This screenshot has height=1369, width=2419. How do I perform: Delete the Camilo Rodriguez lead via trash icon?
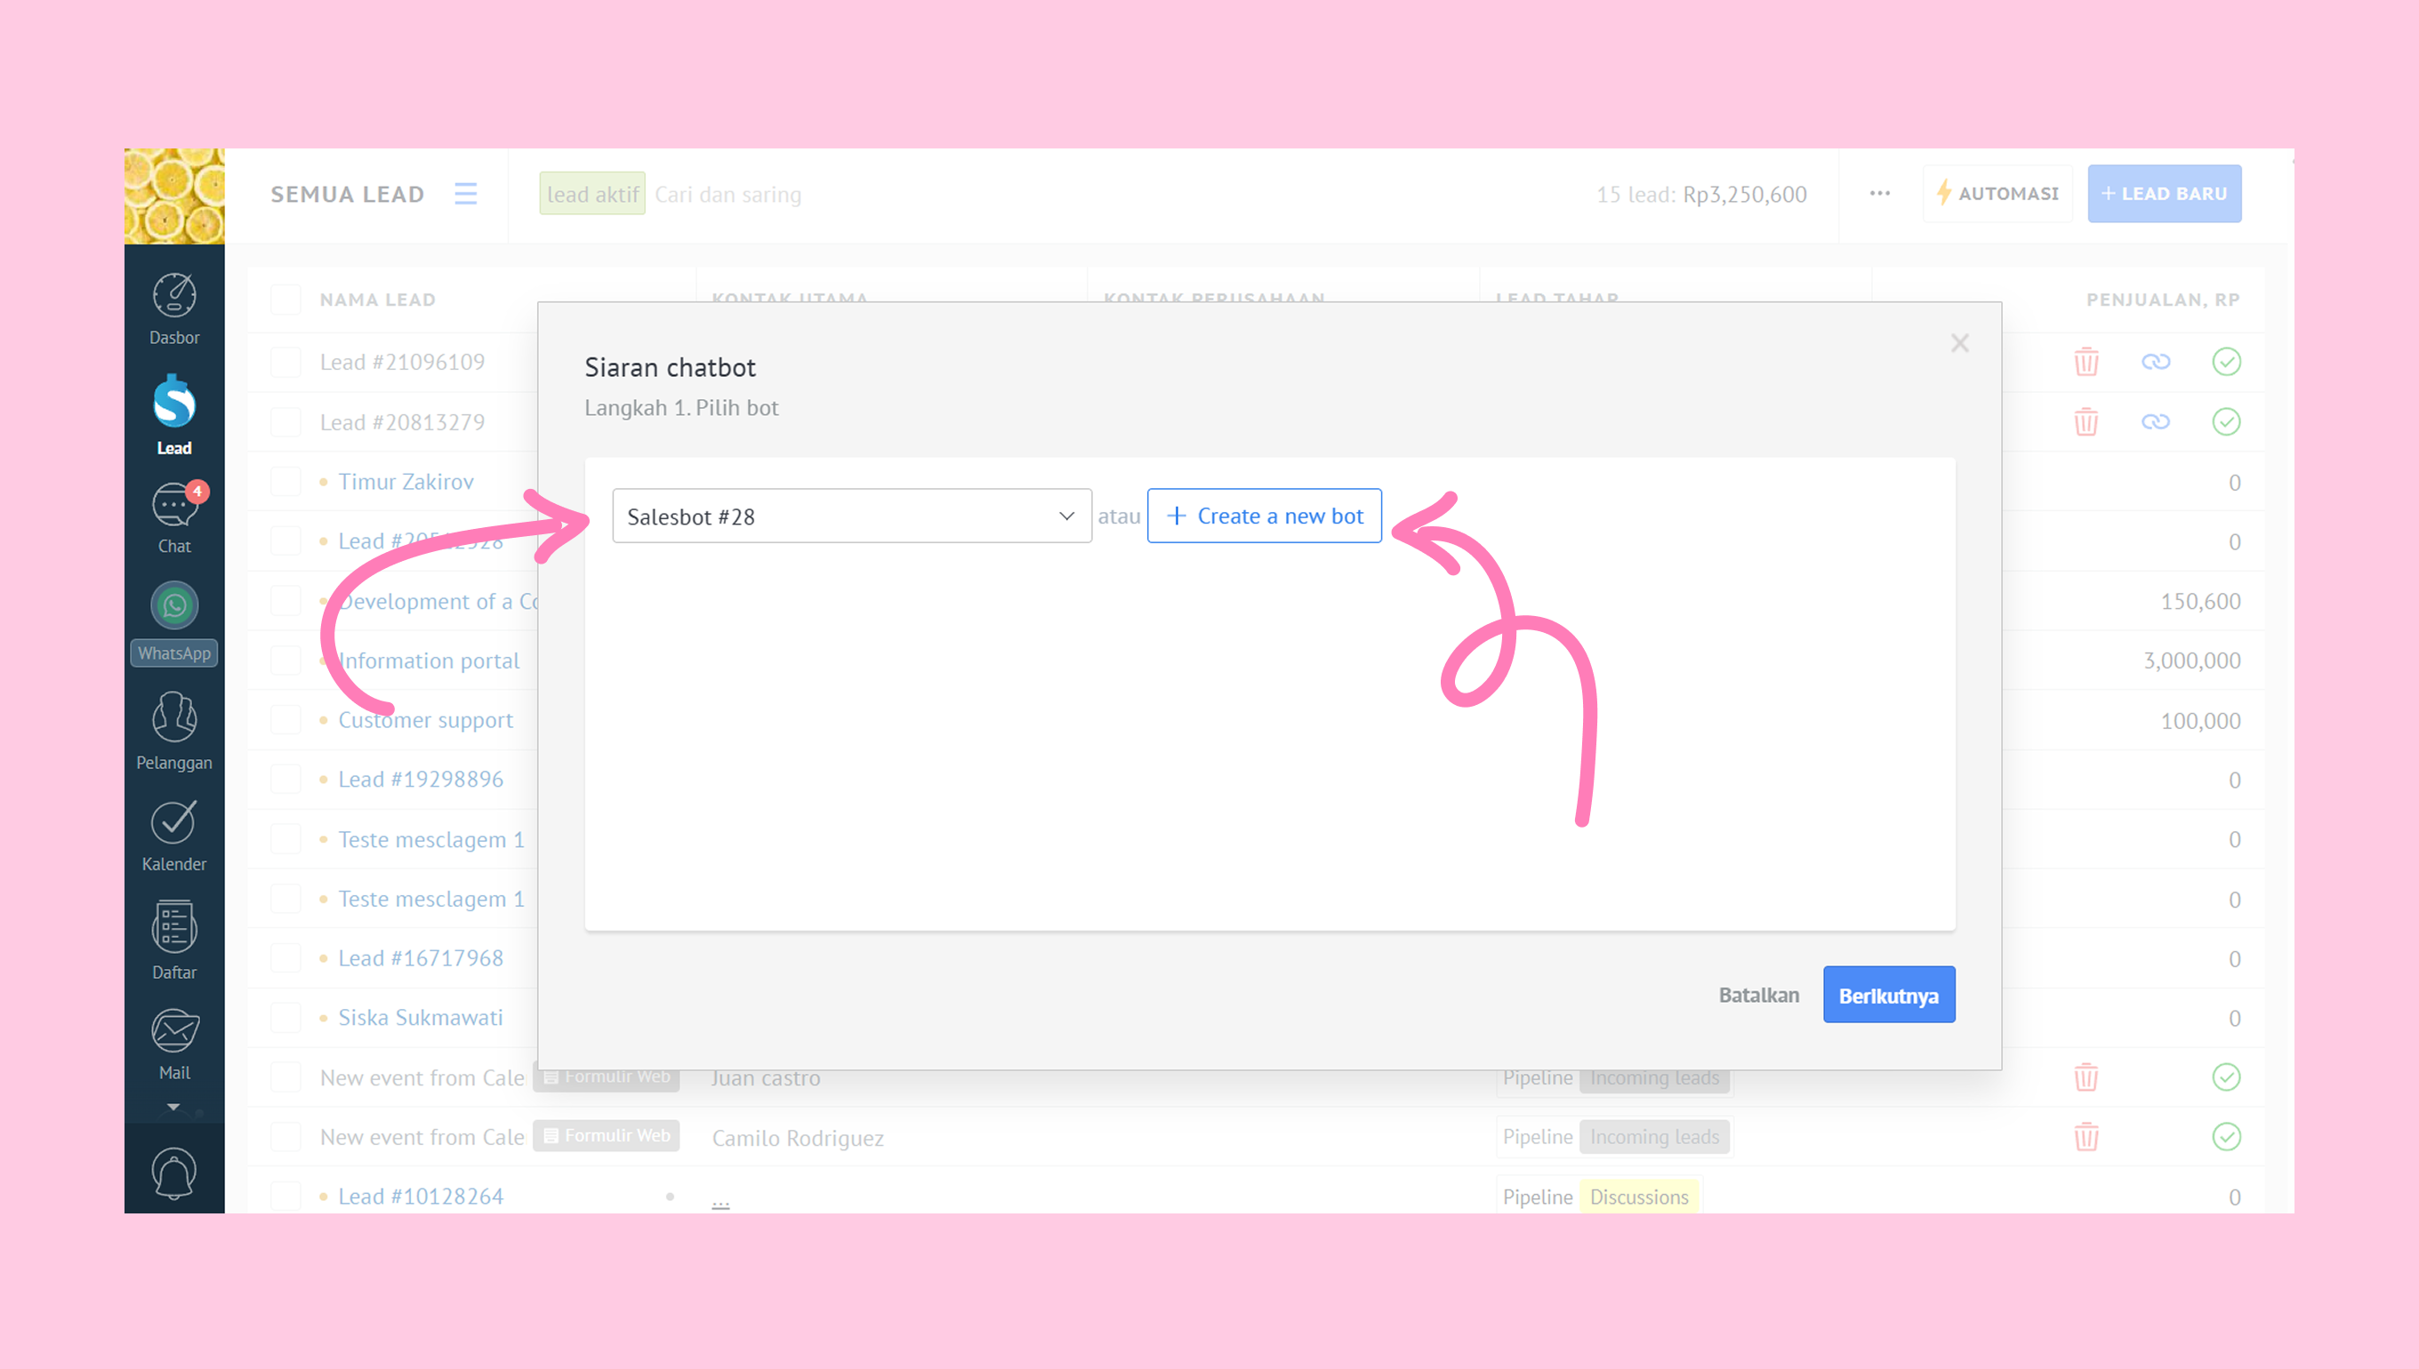tap(2086, 1137)
